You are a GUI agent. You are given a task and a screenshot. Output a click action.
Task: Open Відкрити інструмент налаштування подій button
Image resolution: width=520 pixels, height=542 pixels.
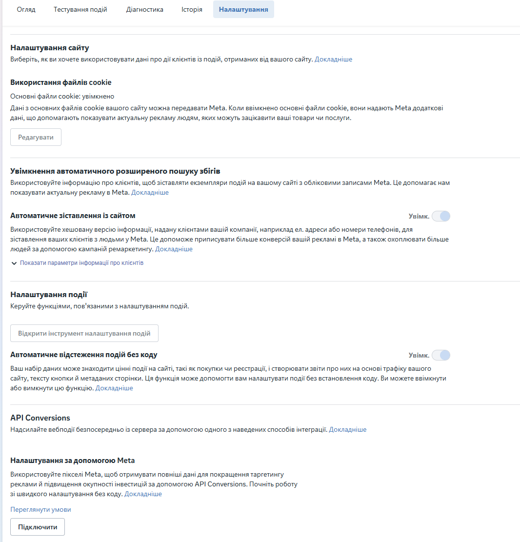(x=84, y=333)
